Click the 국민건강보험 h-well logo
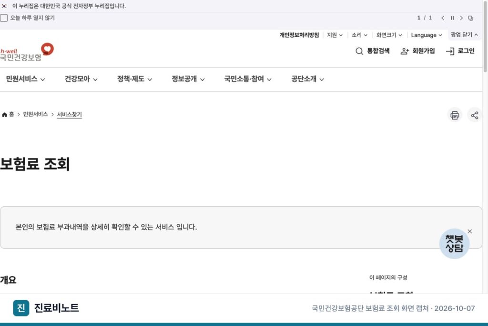 pyautogui.click(x=27, y=53)
